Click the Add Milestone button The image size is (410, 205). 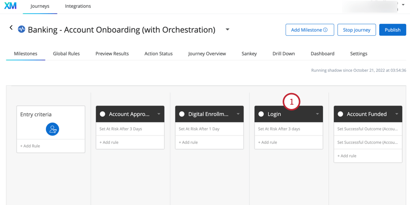click(x=310, y=30)
